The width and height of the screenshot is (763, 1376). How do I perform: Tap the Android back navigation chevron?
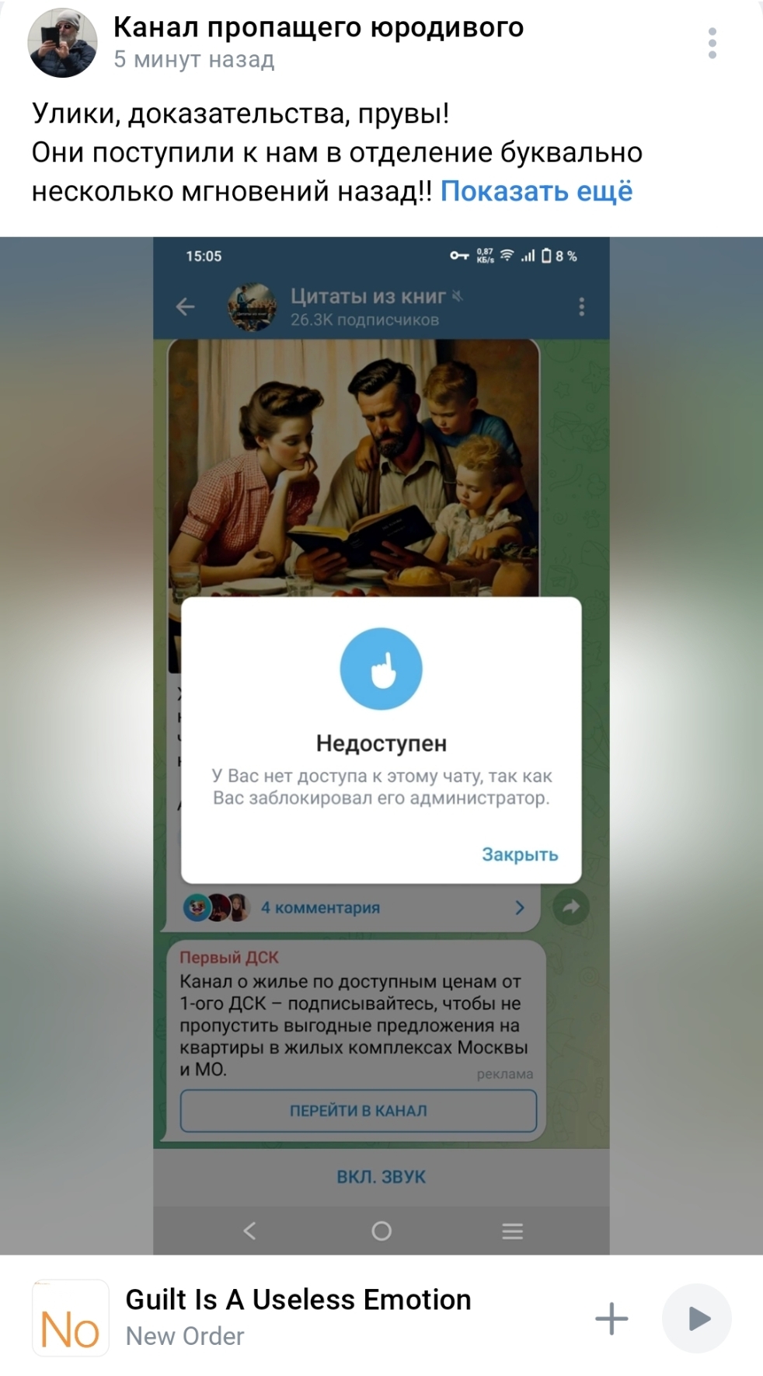pyautogui.click(x=249, y=1231)
